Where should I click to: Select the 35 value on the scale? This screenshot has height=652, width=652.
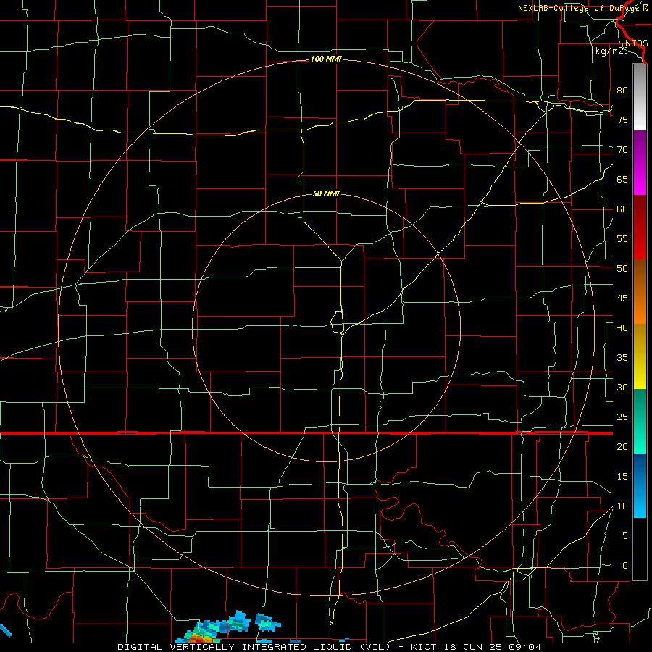click(622, 358)
